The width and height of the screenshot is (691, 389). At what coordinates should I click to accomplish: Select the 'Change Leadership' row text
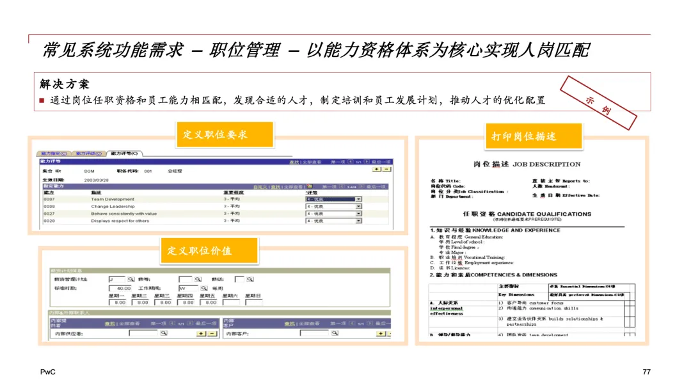[x=113, y=206]
